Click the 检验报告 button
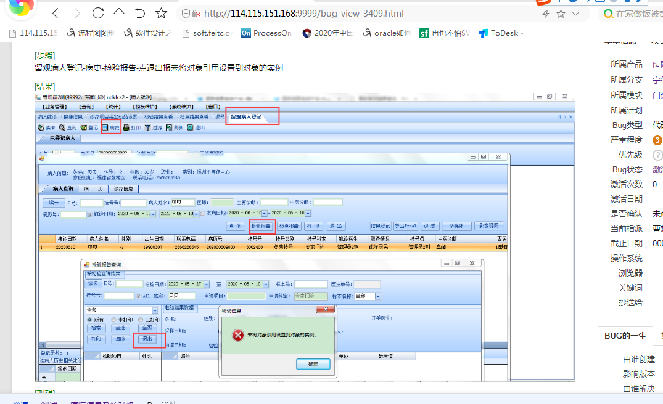663x404 pixels. pyautogui.click(x=261, y=226)
